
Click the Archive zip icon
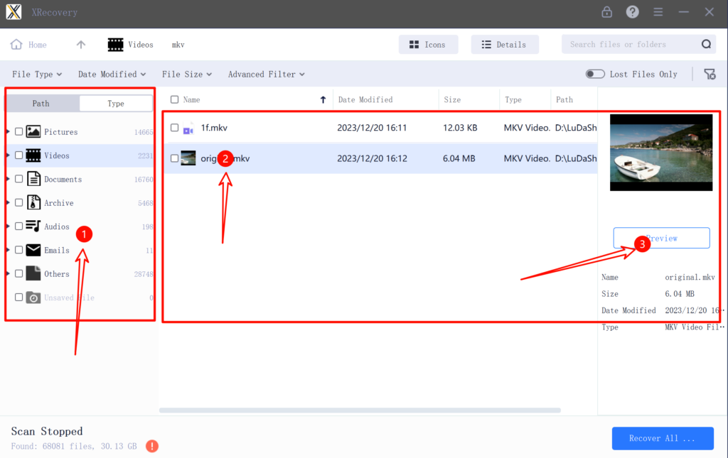(33, 202)
